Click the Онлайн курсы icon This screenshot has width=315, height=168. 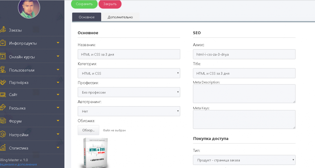[x=2, y=57]
